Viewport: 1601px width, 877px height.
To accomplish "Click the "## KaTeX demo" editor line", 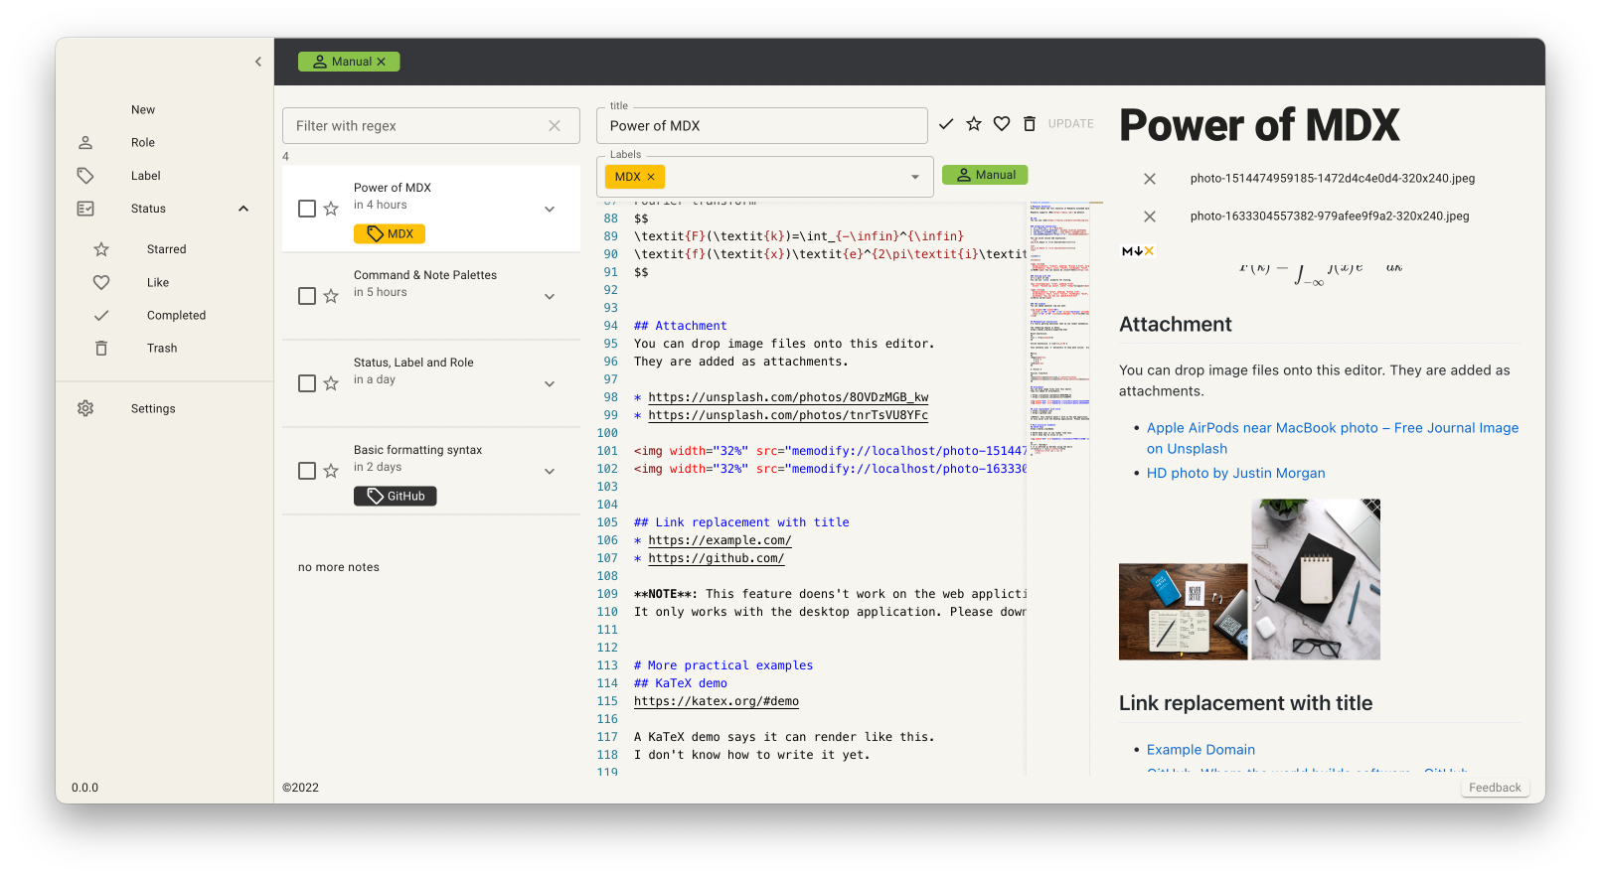I will (681, 683).
